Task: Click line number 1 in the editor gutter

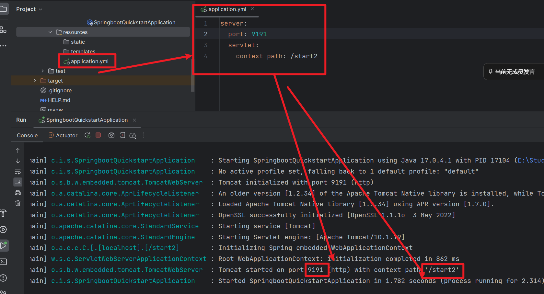Action: pyautogui.click(x=205, y=23)
